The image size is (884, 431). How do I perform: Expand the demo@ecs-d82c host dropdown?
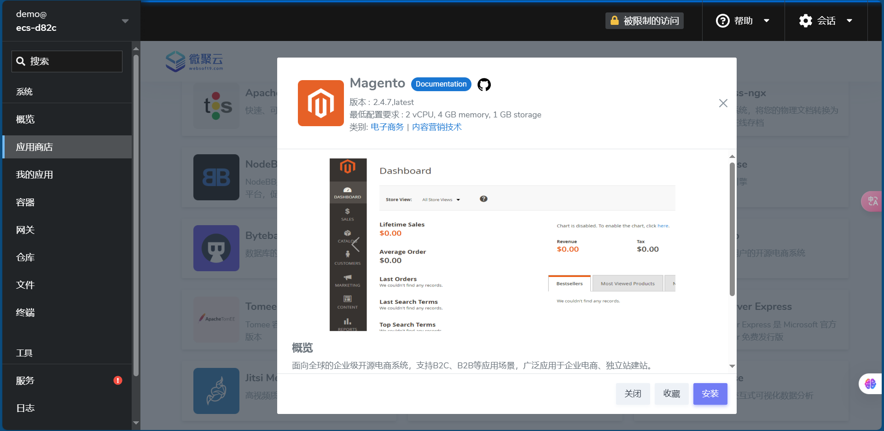tap(125, 21)
